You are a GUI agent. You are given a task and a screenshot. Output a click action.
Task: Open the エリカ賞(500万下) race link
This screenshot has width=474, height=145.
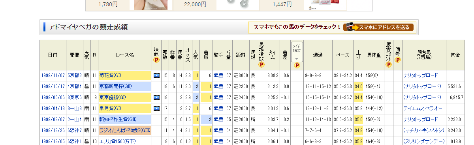[117, 141]
